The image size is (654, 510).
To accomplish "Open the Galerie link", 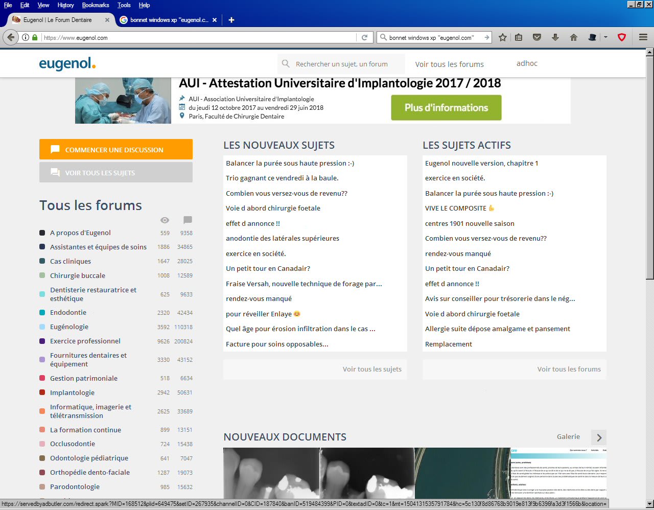I will (568, 436).
